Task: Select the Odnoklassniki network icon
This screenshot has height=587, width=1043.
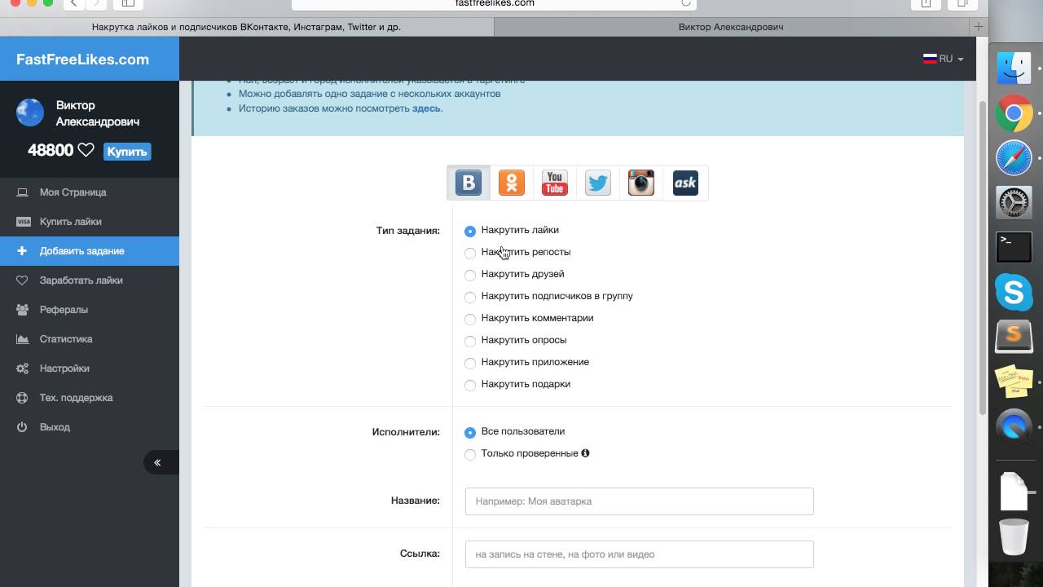Action: pos(512,183)
